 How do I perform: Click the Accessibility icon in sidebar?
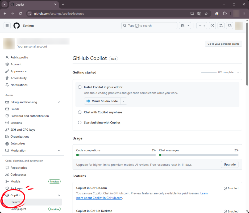pyautogui.click(x=7, y=78)
